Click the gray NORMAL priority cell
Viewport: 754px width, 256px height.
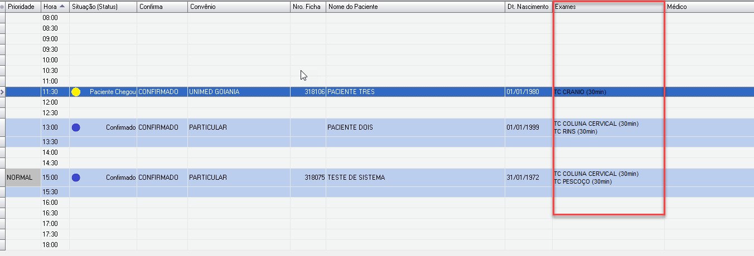pyautogui.click(x=22, y=178)
